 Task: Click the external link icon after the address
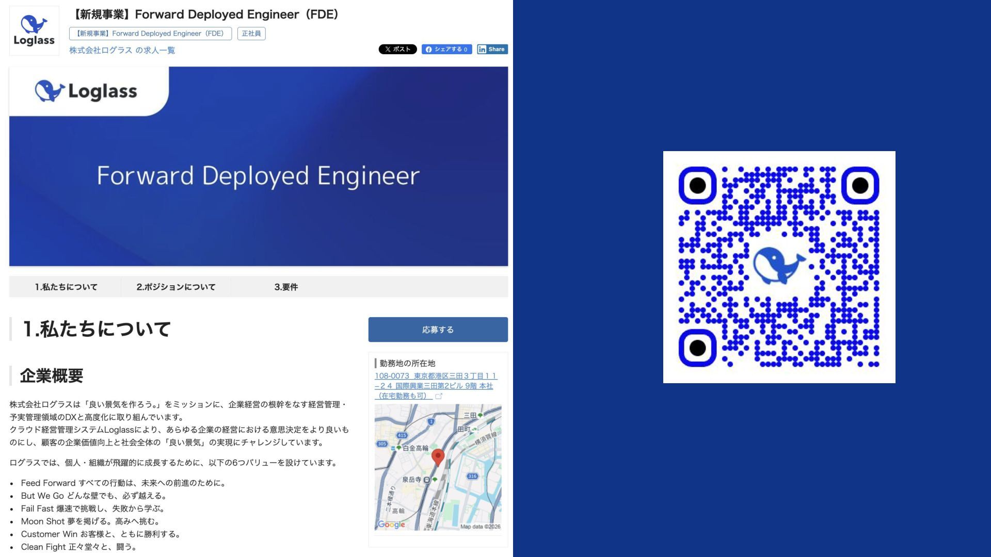pos(439,396)
